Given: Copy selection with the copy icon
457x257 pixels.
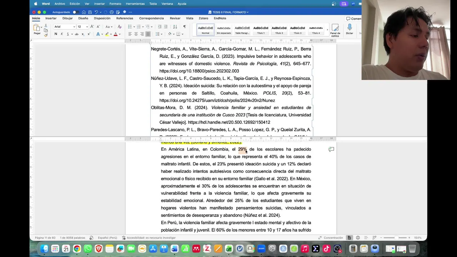Looking at the screenshot, I should pyautogui.click(x=46, y=30).
